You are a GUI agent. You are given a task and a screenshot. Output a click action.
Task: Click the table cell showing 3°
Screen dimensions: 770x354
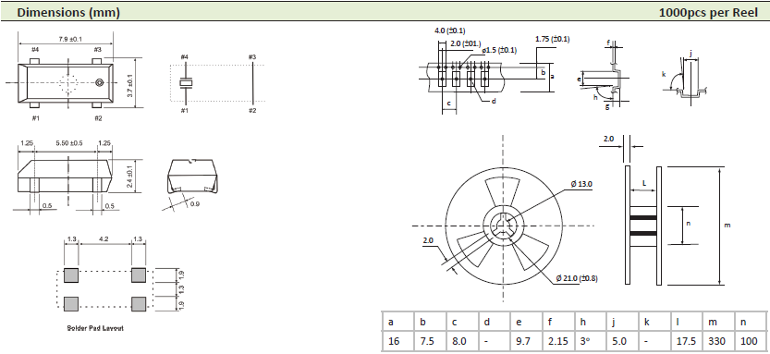point(592,340)
